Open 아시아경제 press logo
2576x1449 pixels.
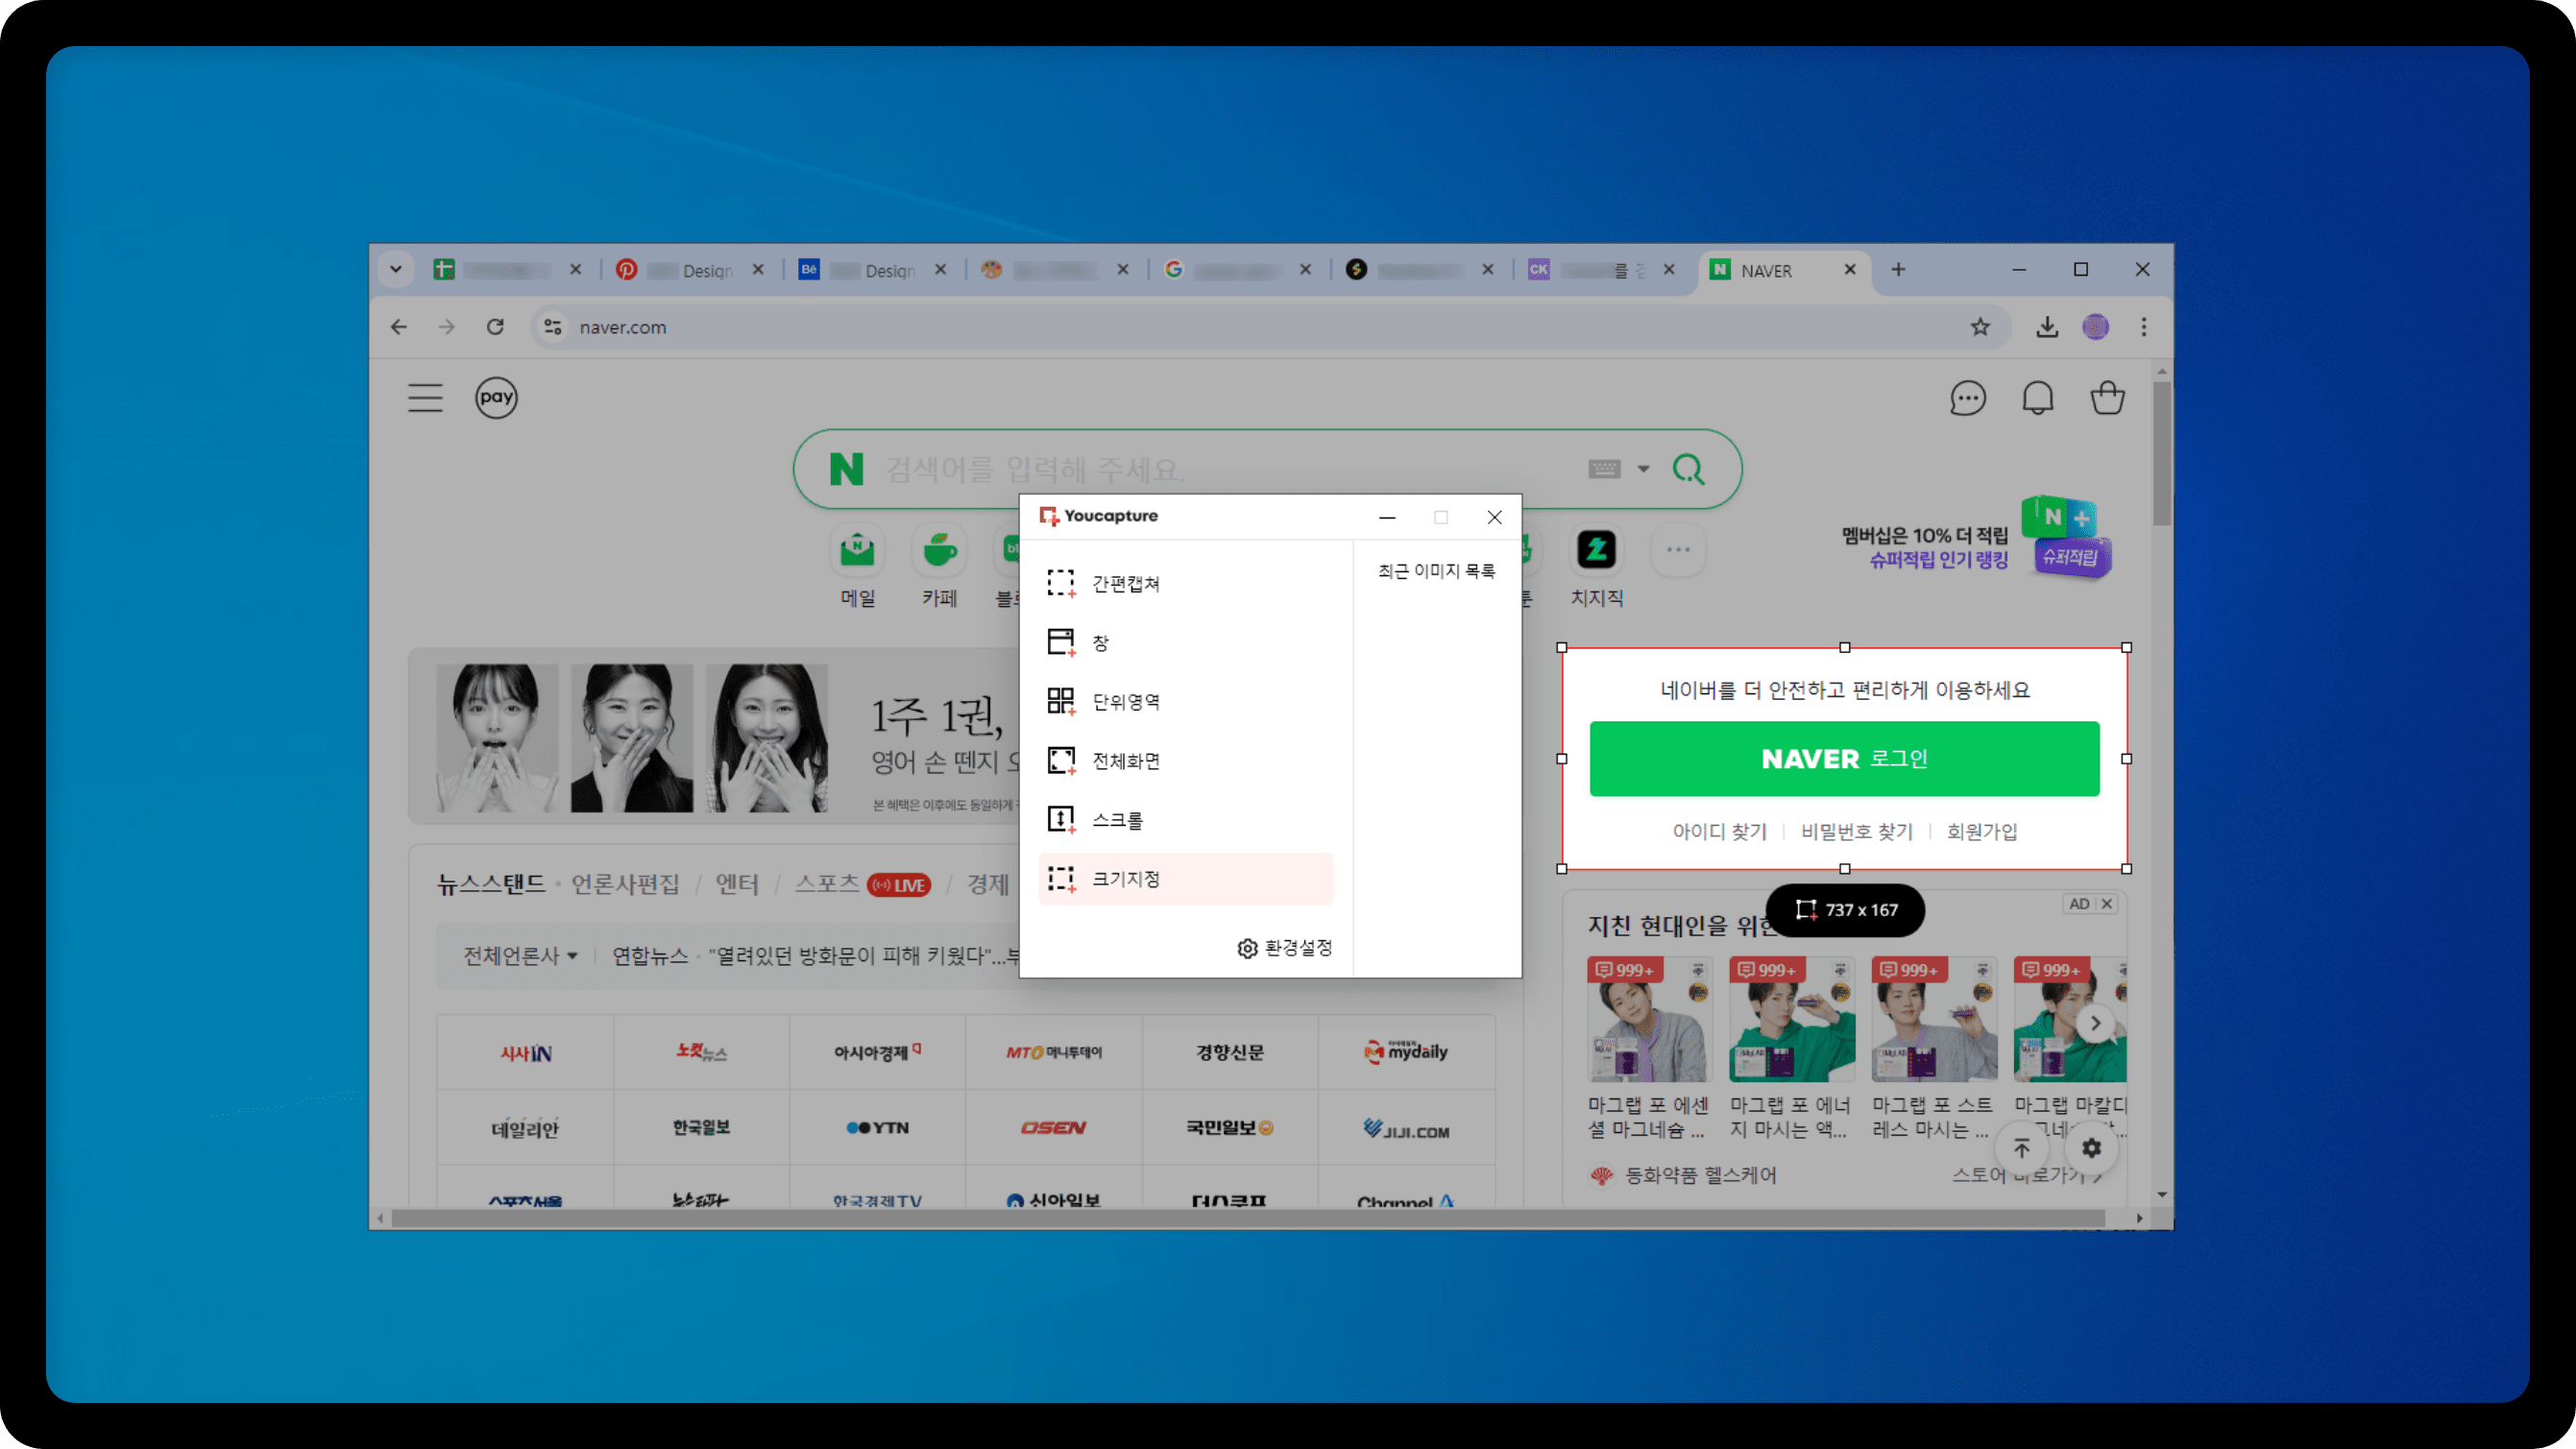(877, 1052)
